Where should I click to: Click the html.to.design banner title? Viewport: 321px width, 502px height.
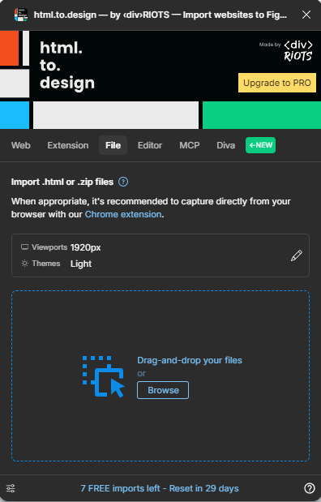click(67, 66)
